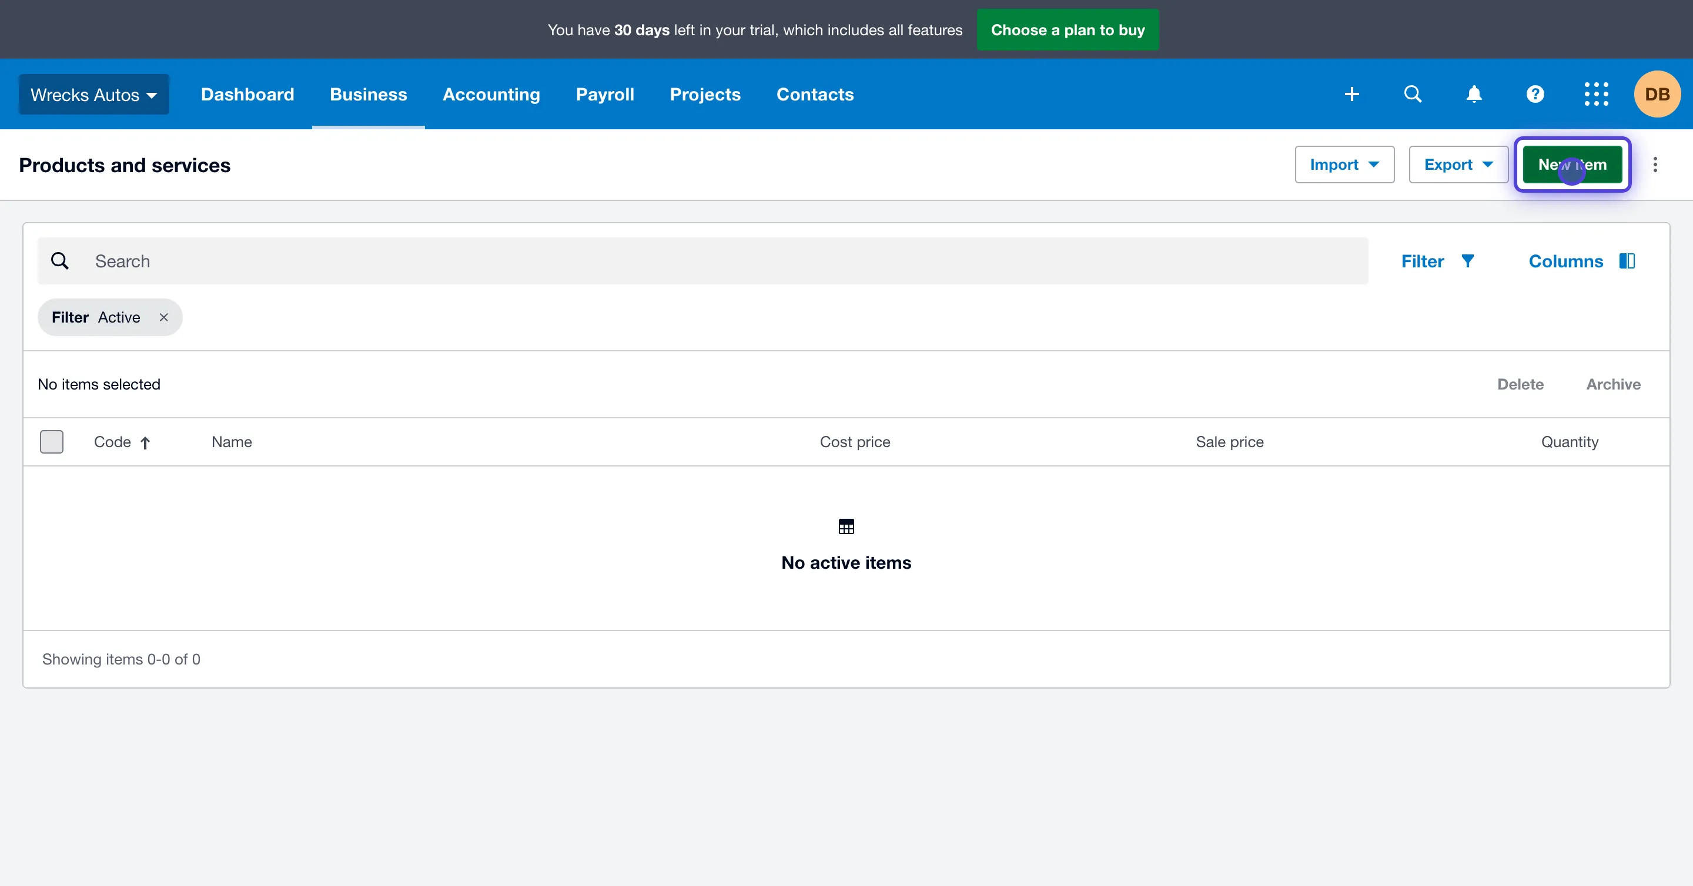Open the apps grid menu
This screenshot has height=886, width=1693.
click(x=1597, y=94)
